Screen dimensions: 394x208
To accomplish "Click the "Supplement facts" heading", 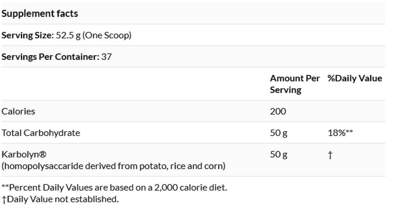I will click(40, 14).
